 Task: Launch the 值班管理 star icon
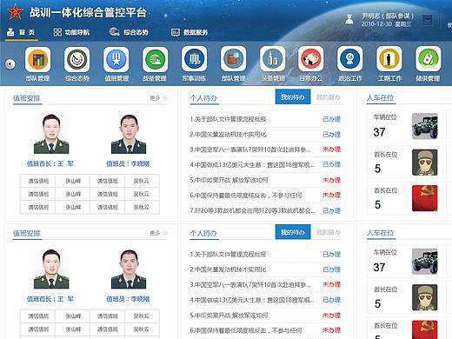click(x=116, y=60)
